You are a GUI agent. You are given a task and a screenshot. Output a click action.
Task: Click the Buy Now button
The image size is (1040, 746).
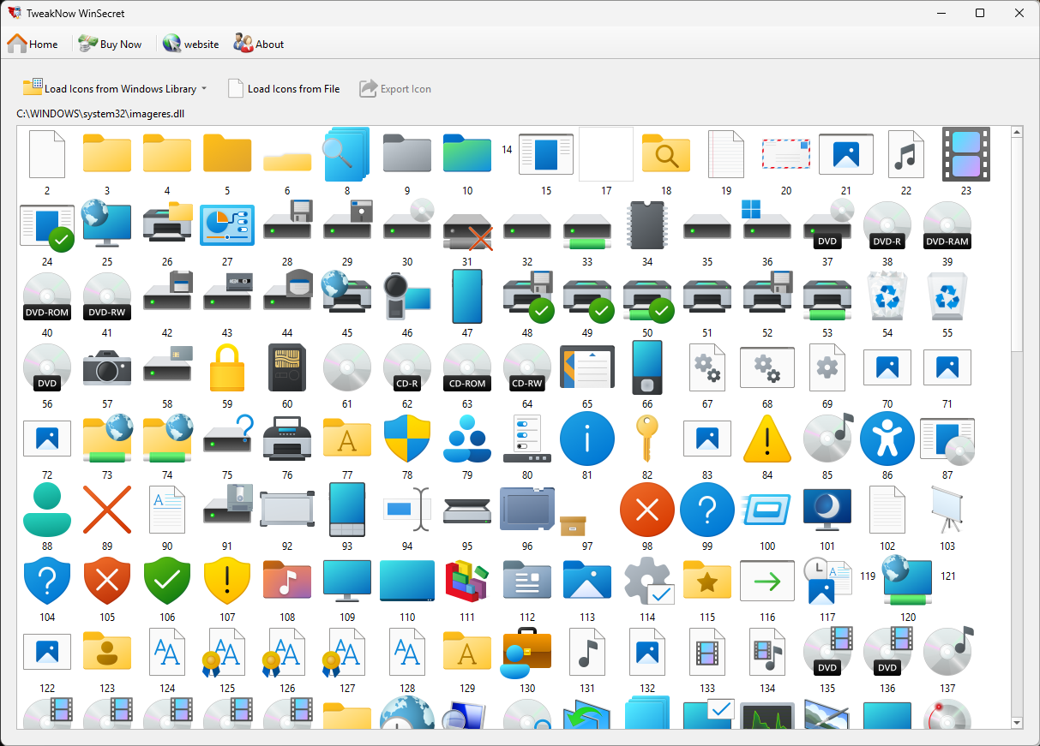[110, 44]
